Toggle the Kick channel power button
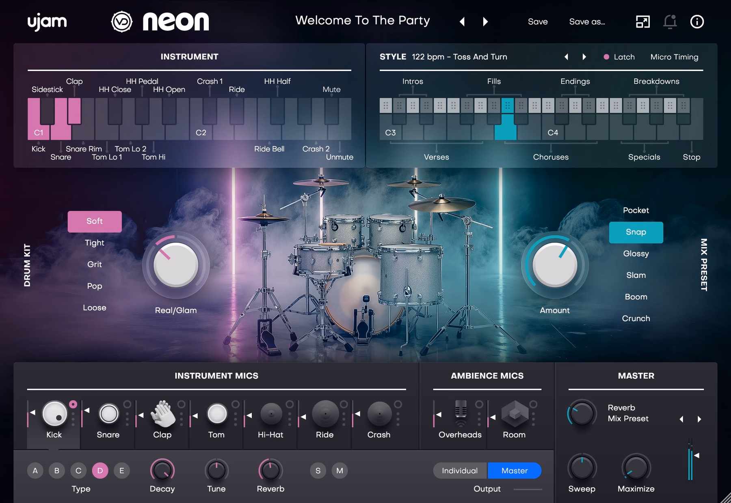Viewport: 731px width, 503px height. click(x=73, y=404)
